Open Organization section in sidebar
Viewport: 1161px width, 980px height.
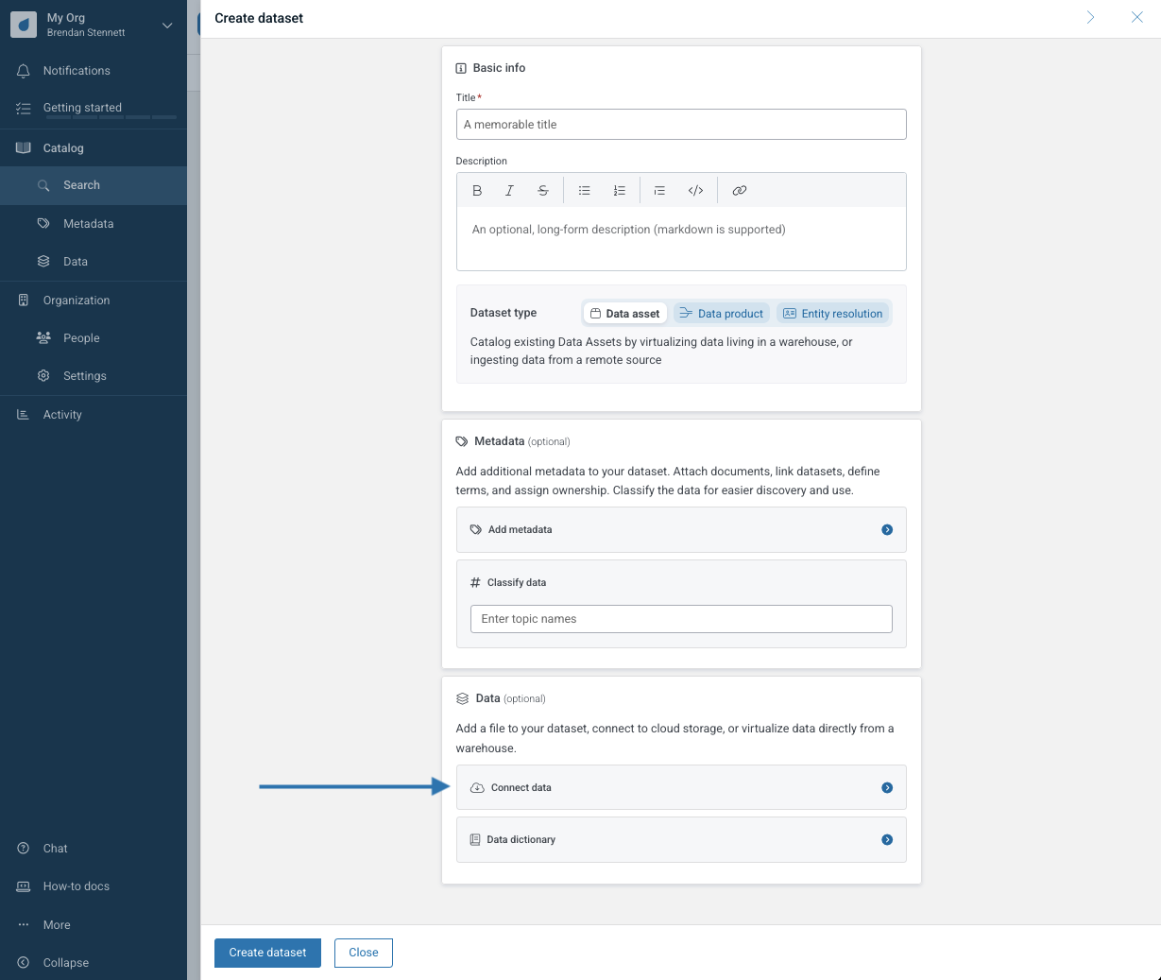click(x=94, y=301)
